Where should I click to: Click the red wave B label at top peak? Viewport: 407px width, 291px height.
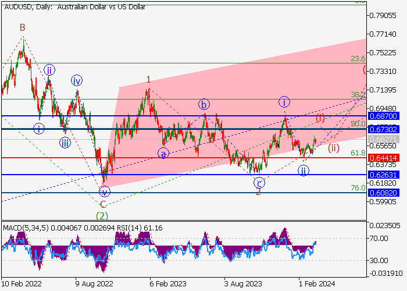(23, 27)
